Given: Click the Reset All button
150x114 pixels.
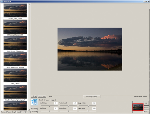Looking at the screenshot, I should click(x=34, y=112).
